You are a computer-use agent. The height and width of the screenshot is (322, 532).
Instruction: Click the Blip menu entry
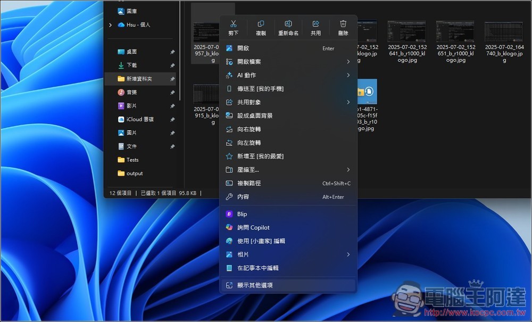[x=288, y=214]
